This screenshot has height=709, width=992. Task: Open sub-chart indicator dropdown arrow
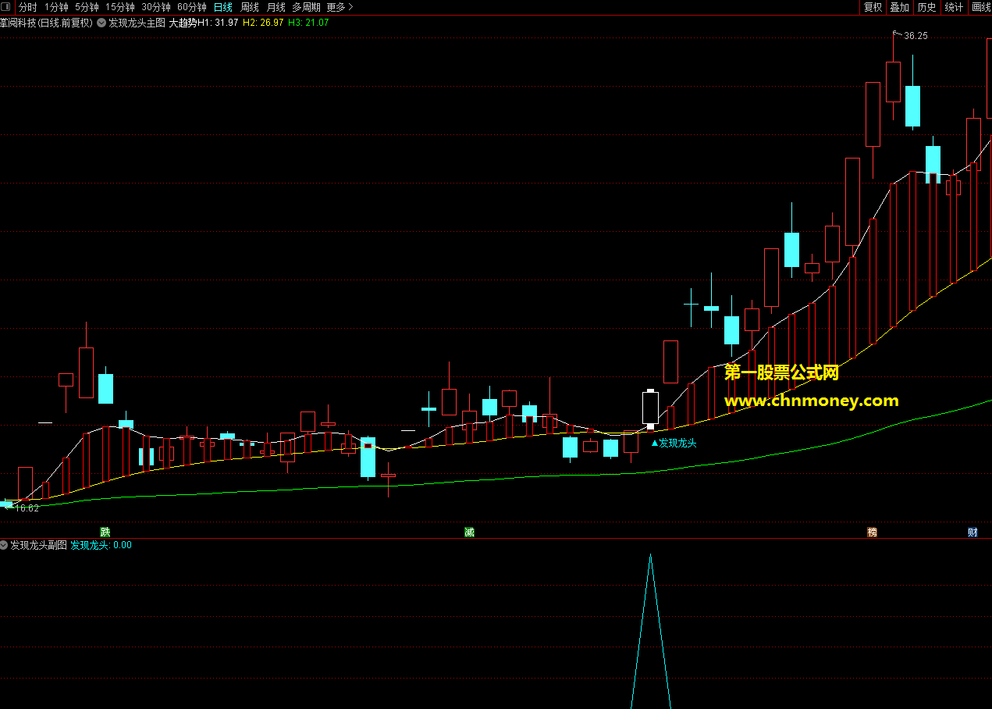[x=4, y=545]
